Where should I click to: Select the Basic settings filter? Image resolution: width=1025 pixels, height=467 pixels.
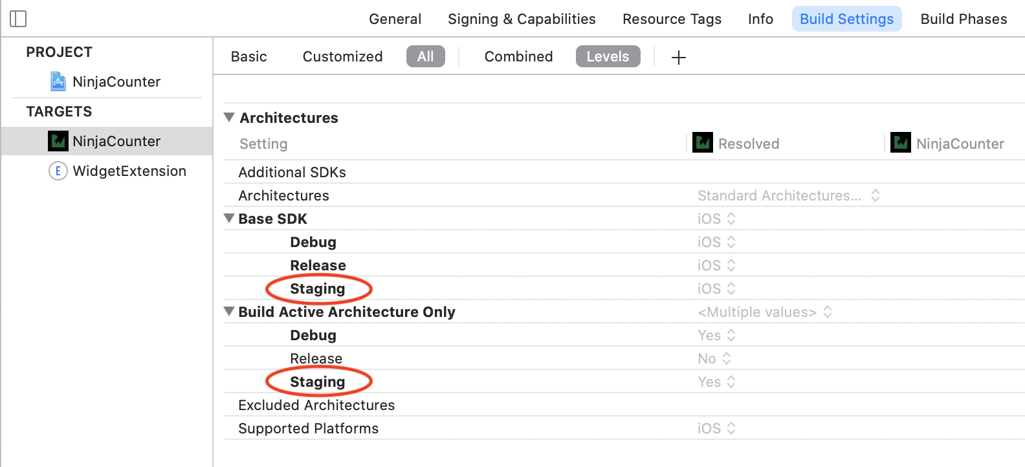tap(248, 56)
